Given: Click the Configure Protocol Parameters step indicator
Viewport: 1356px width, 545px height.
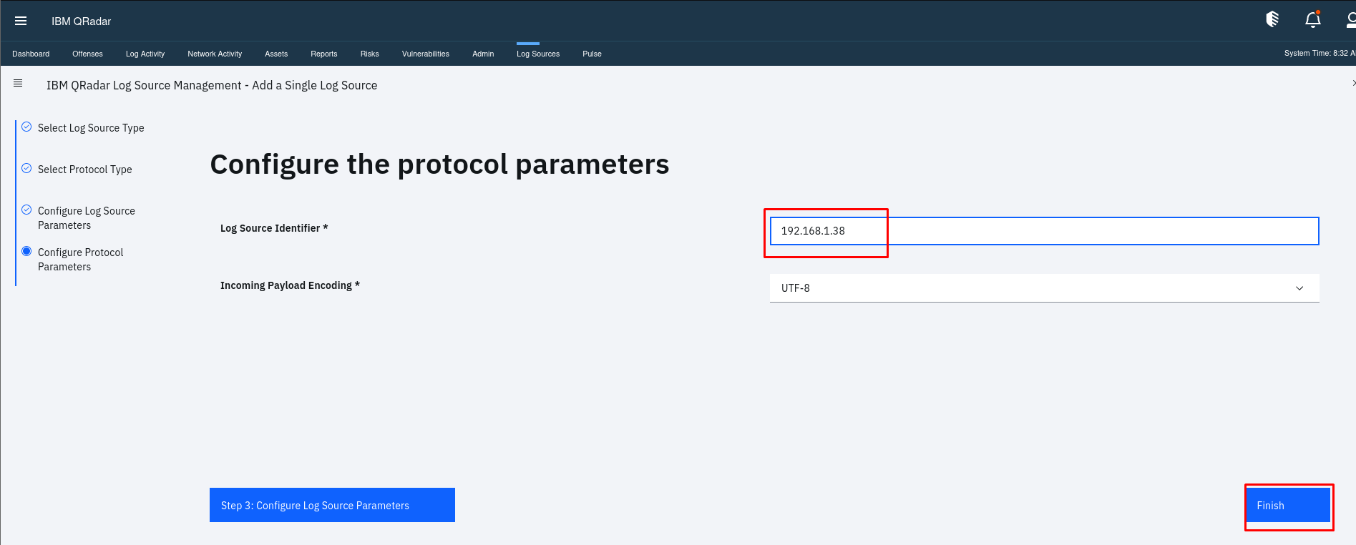Looking at the screenshot, I should pos(26,251).
